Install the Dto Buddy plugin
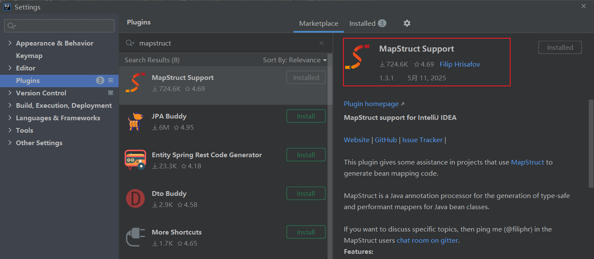The height and width of the screenshot is (259, 594). (x=306, y=194)
